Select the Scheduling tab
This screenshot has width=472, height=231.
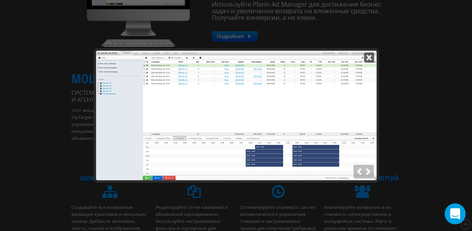[x=180, y=138]
